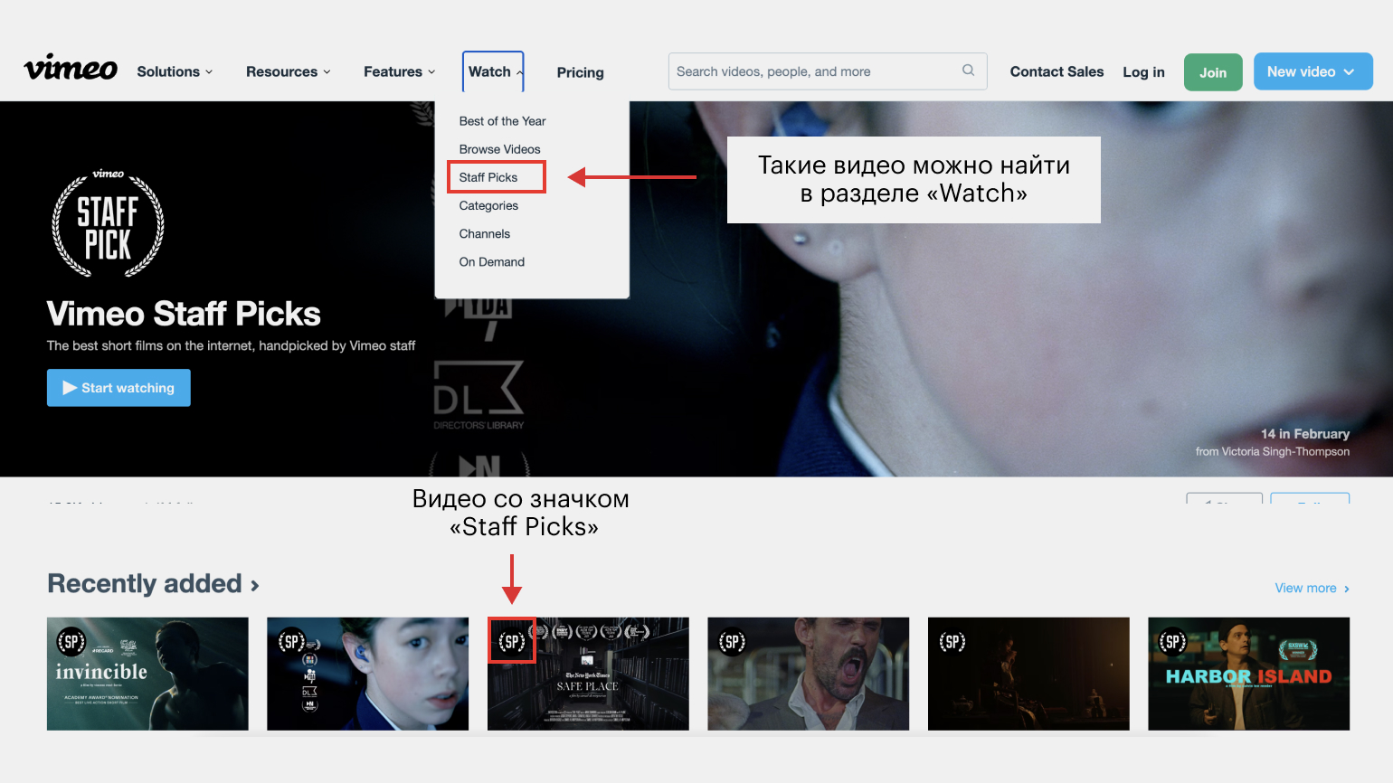Open the invincible video thumbnail

[147, 674]
